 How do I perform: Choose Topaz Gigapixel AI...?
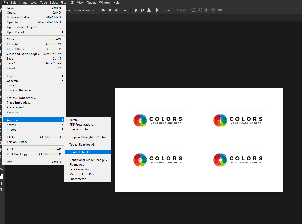pyautogui.click(x=88, y=145)
